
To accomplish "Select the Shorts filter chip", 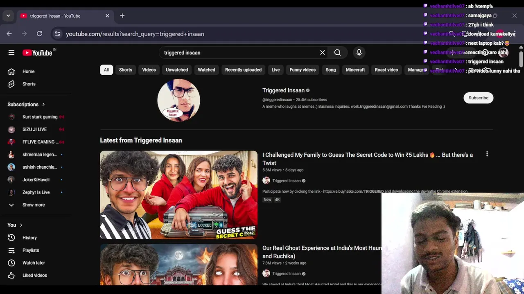I will tap(126, 70).
